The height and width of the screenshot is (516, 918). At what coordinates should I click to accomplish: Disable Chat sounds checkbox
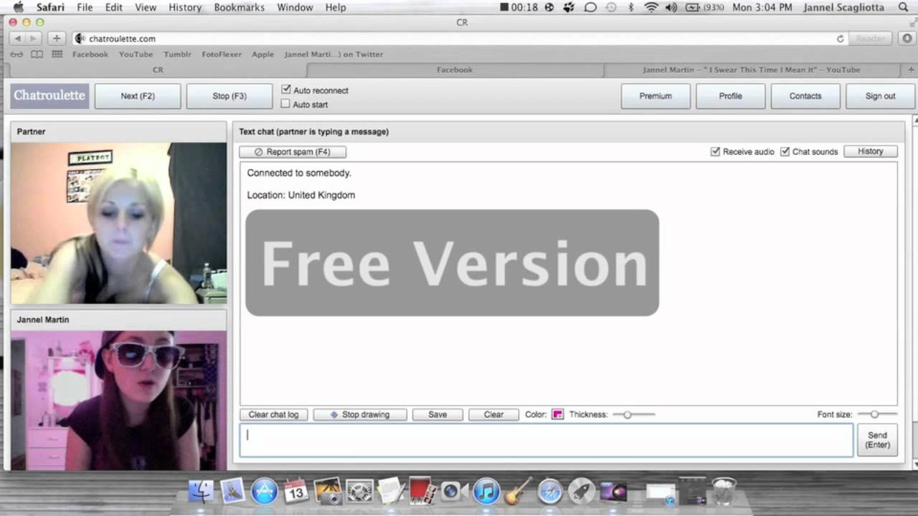[785, 151]
